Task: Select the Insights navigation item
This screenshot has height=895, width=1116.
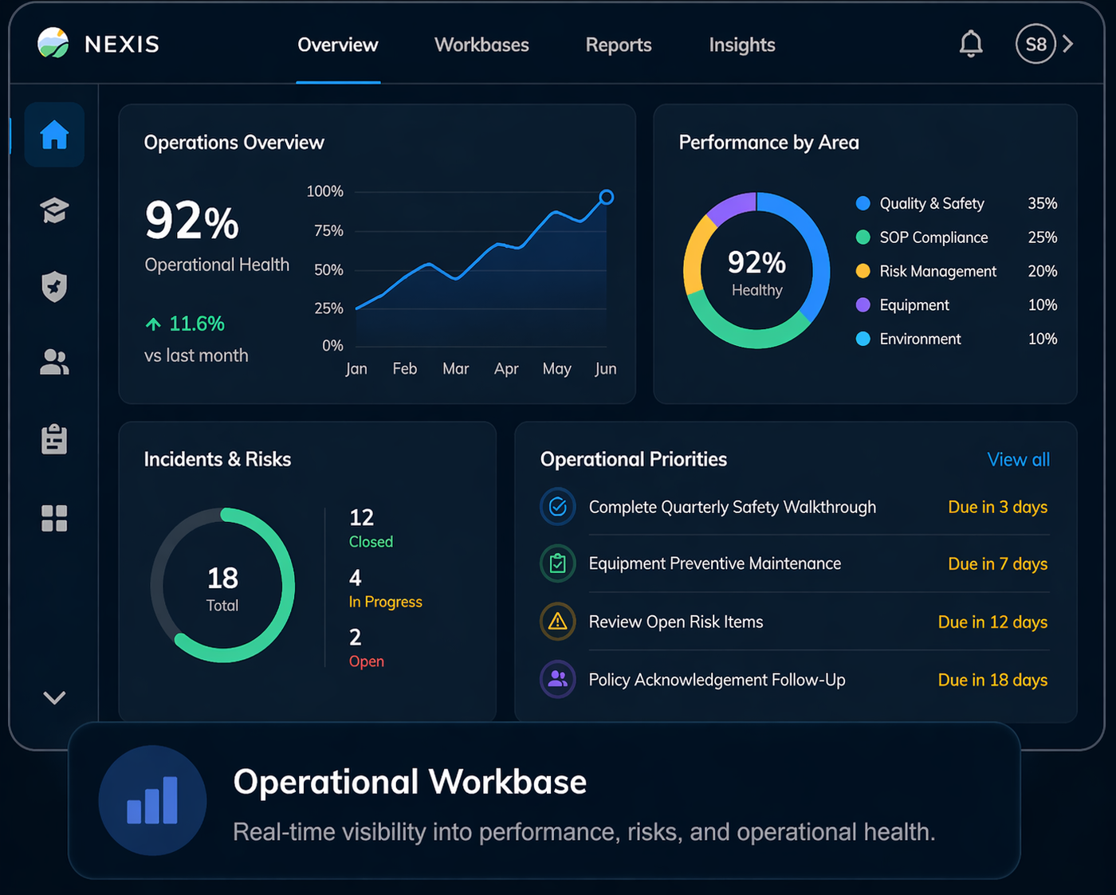Action: click(742, 45)
